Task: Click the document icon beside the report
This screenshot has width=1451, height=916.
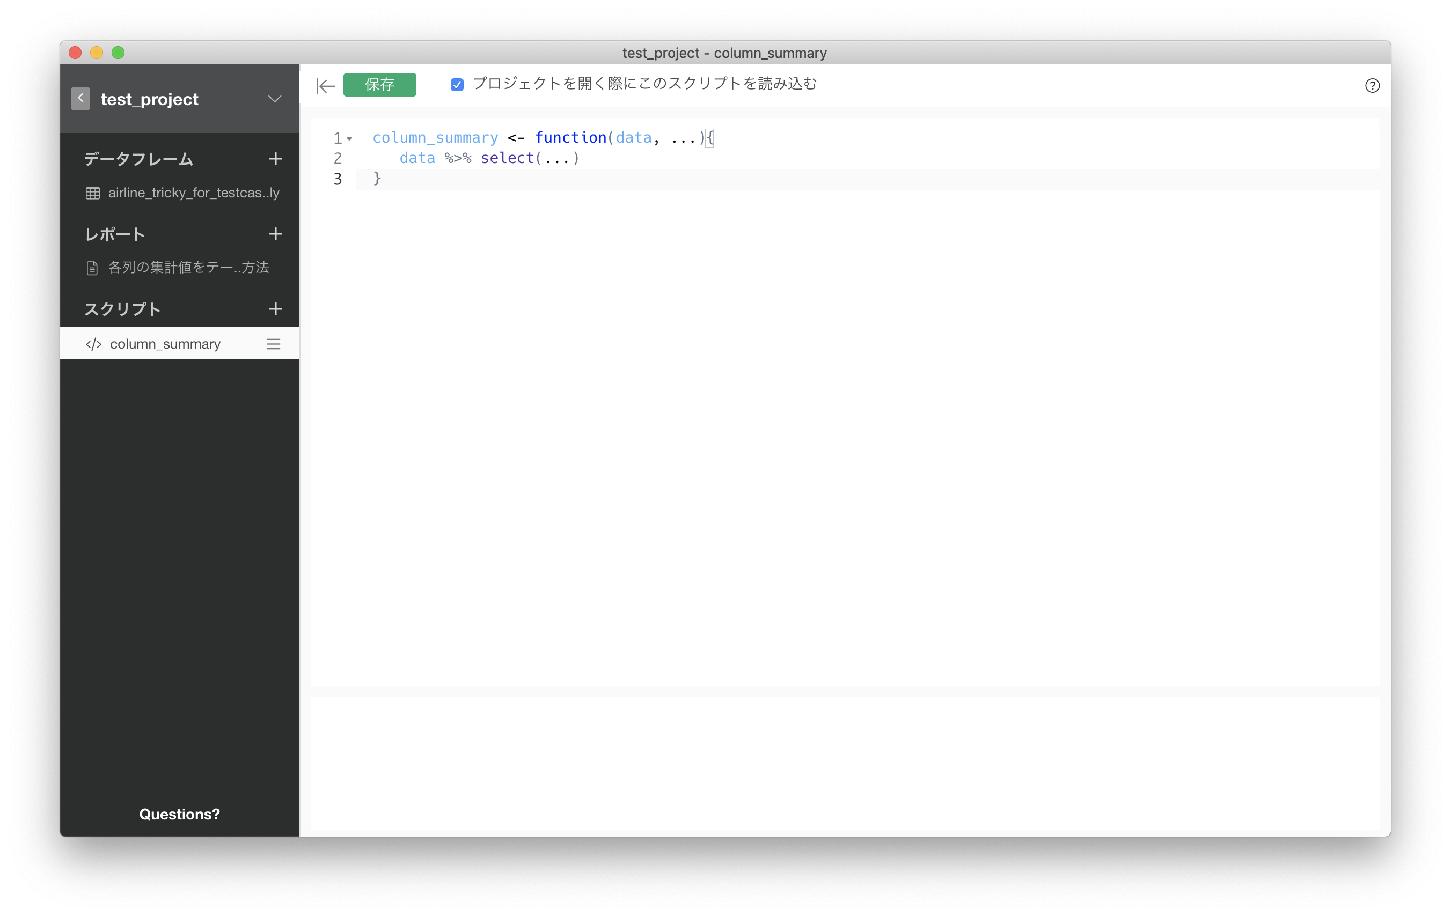Action: pyautogui.click(x=92, y=268)
